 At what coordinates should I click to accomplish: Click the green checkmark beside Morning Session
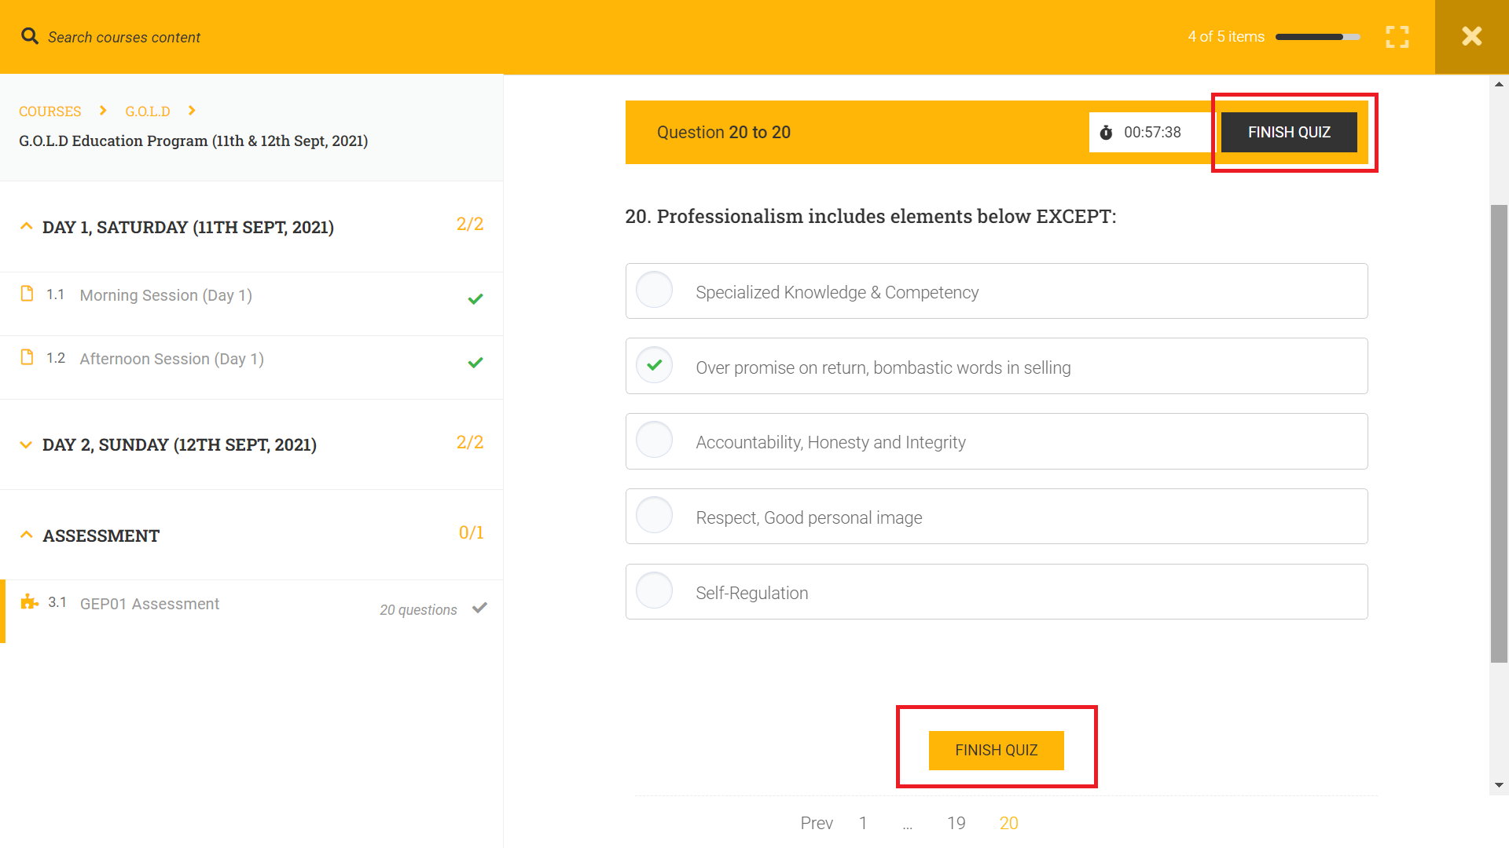point(475,298)
